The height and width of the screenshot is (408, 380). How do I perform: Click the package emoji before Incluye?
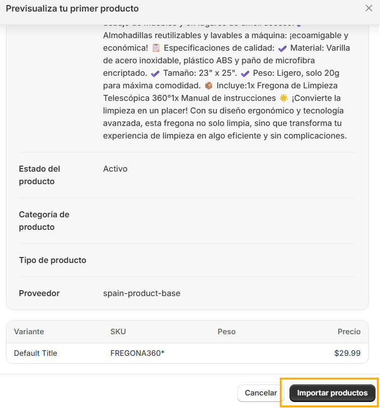coord(209,86)
